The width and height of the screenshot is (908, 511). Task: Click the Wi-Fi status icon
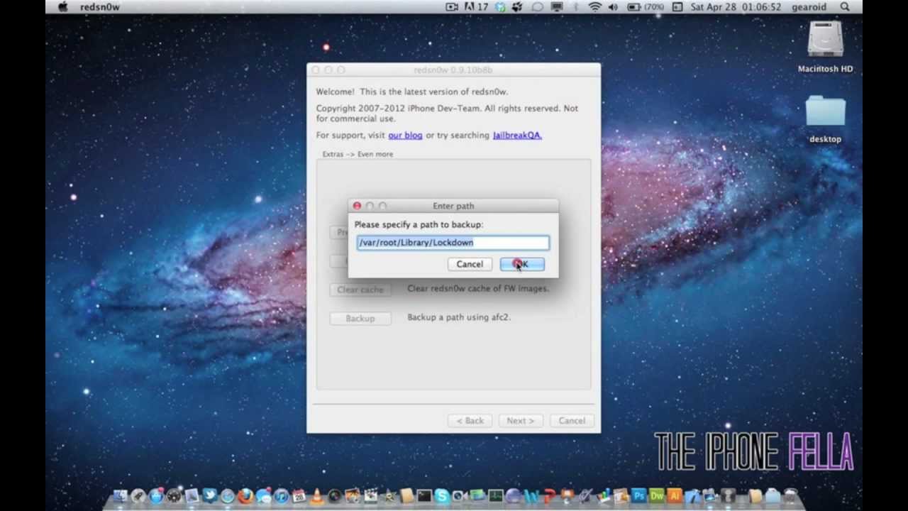[594, 7]
